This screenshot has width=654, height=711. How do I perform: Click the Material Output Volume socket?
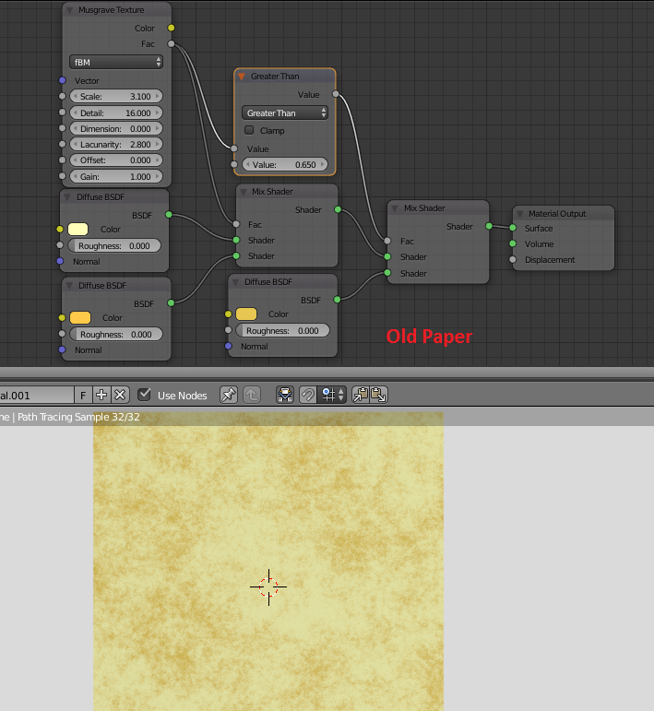point(513,243)
